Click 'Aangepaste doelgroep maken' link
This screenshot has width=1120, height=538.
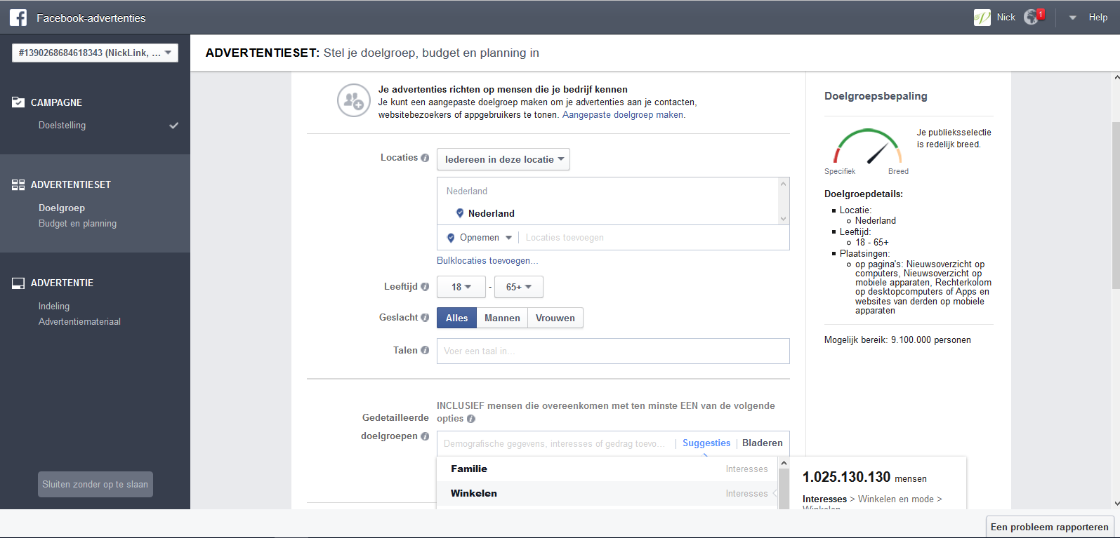623,115
